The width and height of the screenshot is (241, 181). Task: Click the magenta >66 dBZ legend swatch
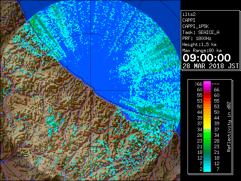[207, 84]
